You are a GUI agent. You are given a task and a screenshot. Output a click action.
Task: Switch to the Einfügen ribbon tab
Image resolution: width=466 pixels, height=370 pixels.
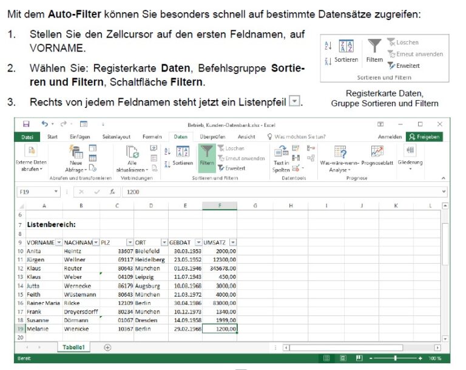[x=79, y=136]
